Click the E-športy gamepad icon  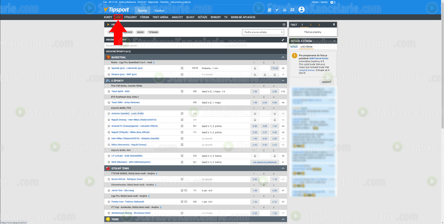pyautogui.click(x=108, y=81)
